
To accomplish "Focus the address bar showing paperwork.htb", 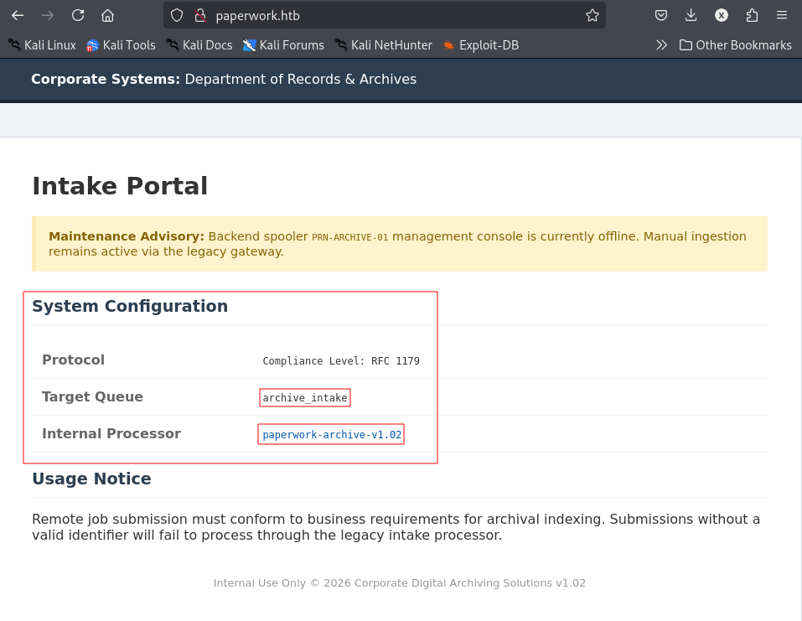I will [385, 15].
